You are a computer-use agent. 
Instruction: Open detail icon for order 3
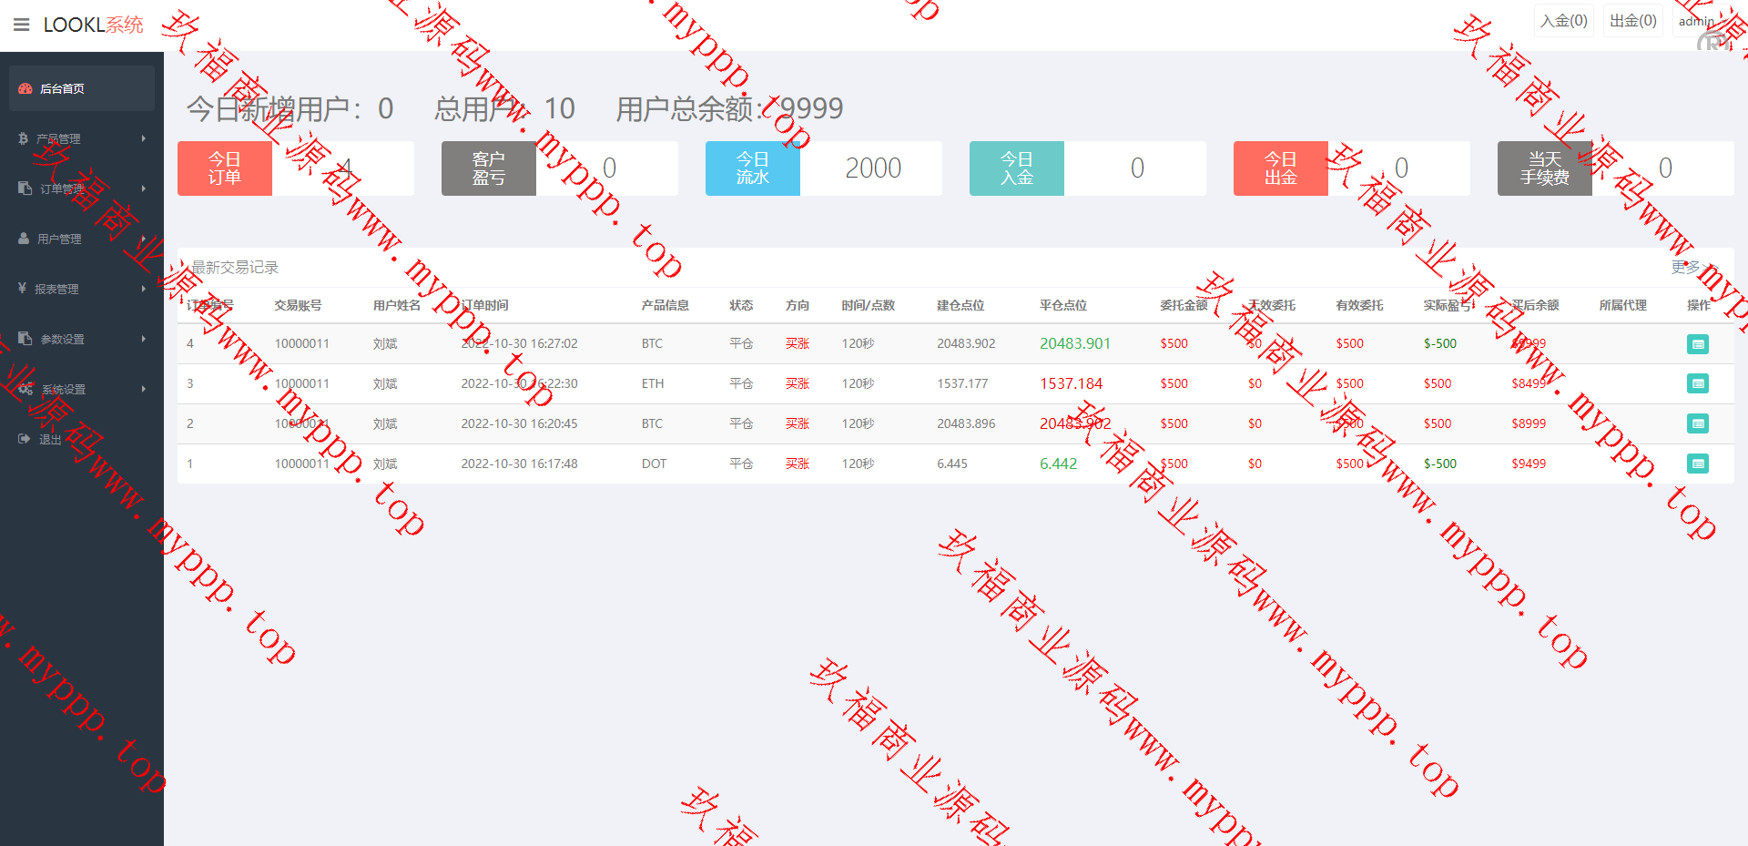click(x=1697, y=384)
